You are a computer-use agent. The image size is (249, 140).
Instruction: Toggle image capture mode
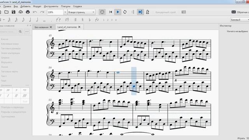[x=184, y=12]
